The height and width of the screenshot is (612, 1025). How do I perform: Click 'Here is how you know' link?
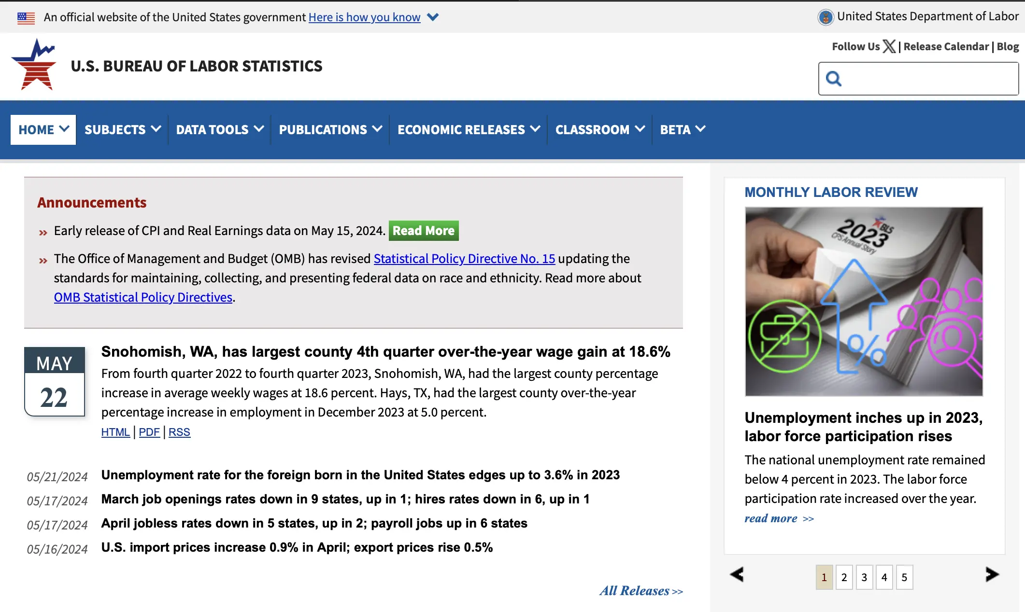365,17
